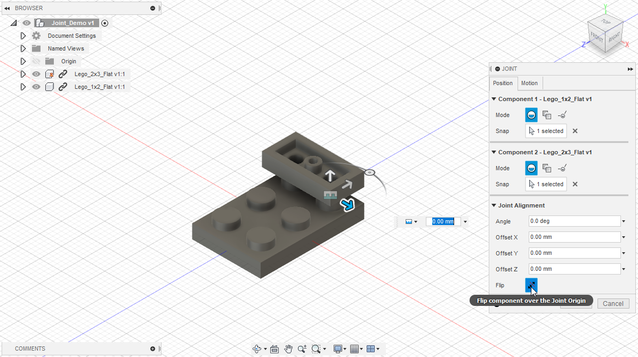Collapse Component 2 section
638x357 pixels.
[x=494, y=152]
